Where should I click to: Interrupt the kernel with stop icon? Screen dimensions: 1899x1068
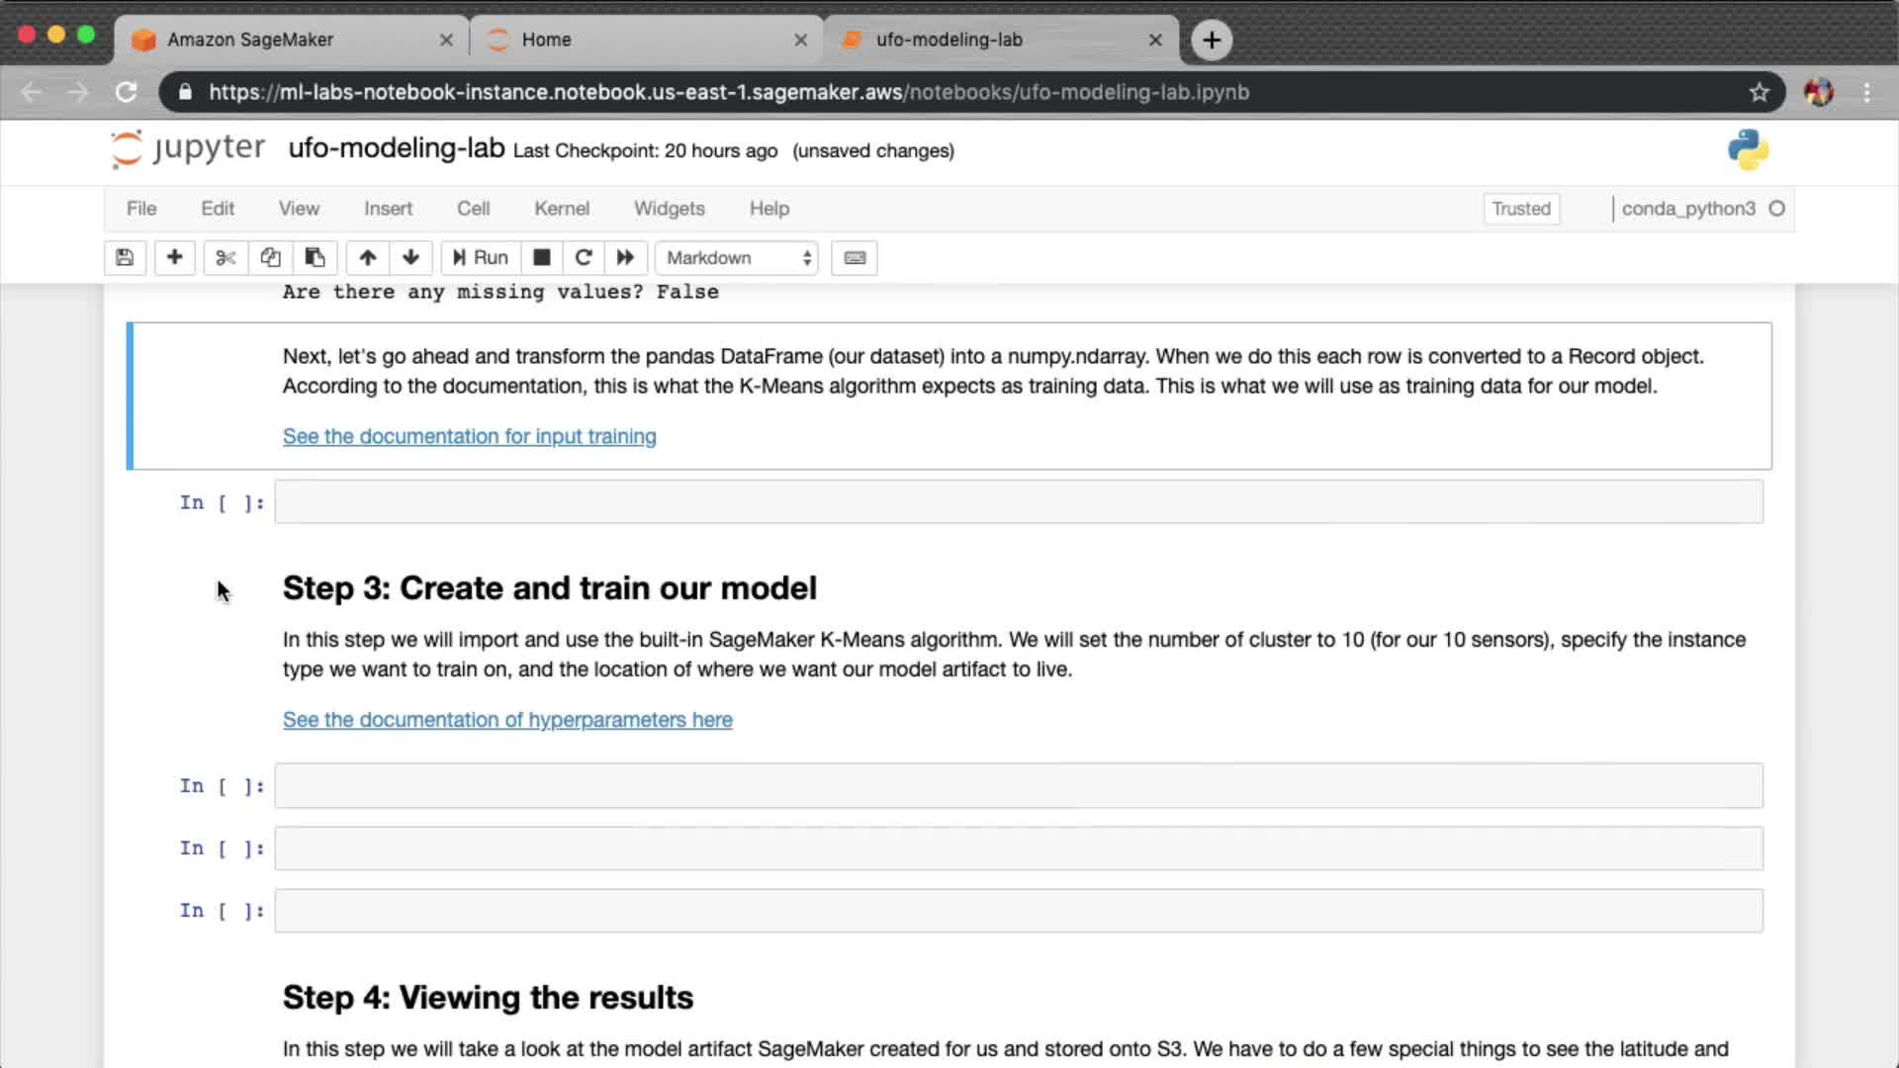tap(541, 258)
